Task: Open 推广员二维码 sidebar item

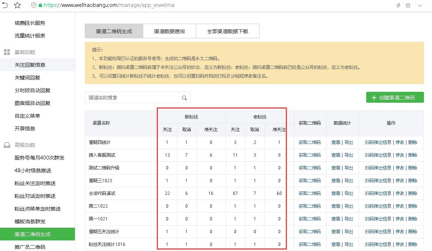Action: pos(30,247)
